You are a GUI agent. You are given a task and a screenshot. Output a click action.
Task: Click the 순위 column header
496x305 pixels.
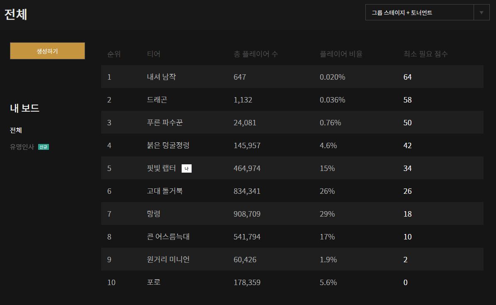pos(114,54)
